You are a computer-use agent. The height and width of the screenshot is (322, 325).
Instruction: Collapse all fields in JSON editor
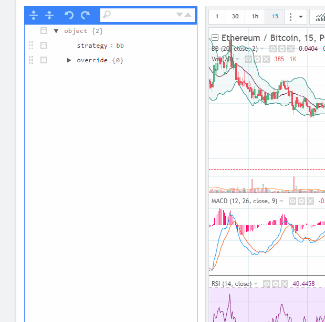click(49, 15)
